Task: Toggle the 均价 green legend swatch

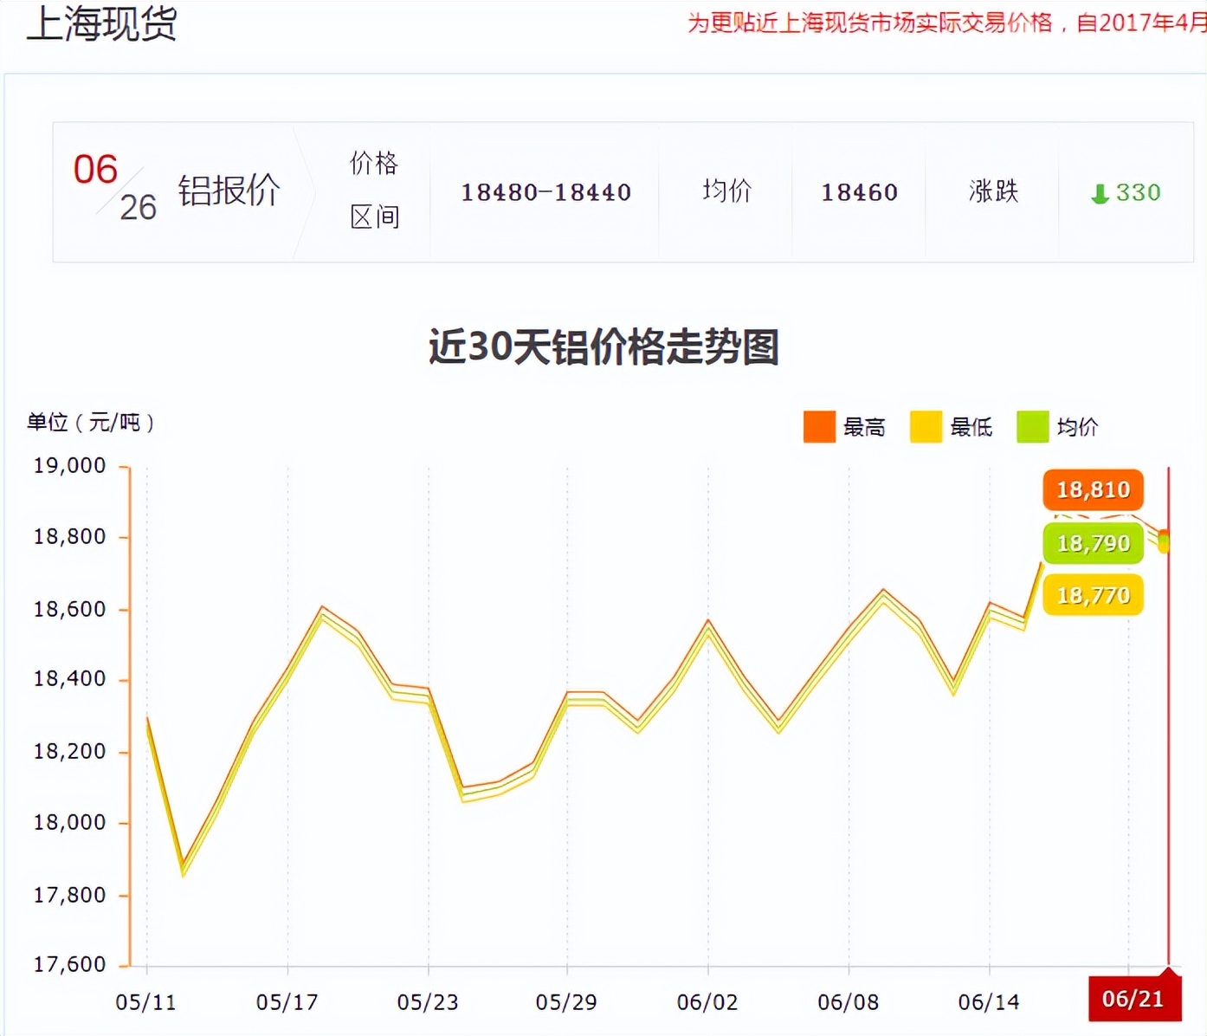Action: click(x=1032, y=426)
